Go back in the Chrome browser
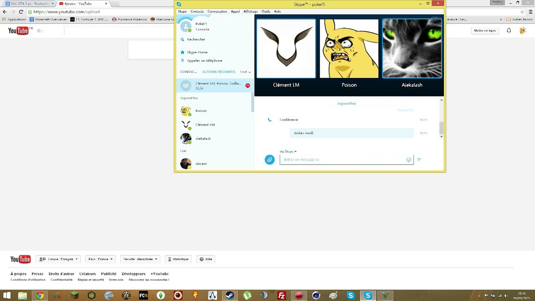 5,12
